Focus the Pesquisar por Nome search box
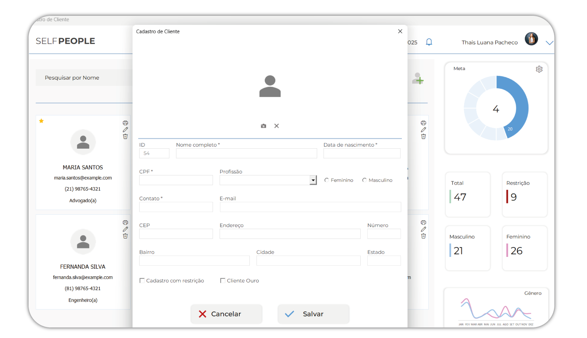 (x=84, y=78)
